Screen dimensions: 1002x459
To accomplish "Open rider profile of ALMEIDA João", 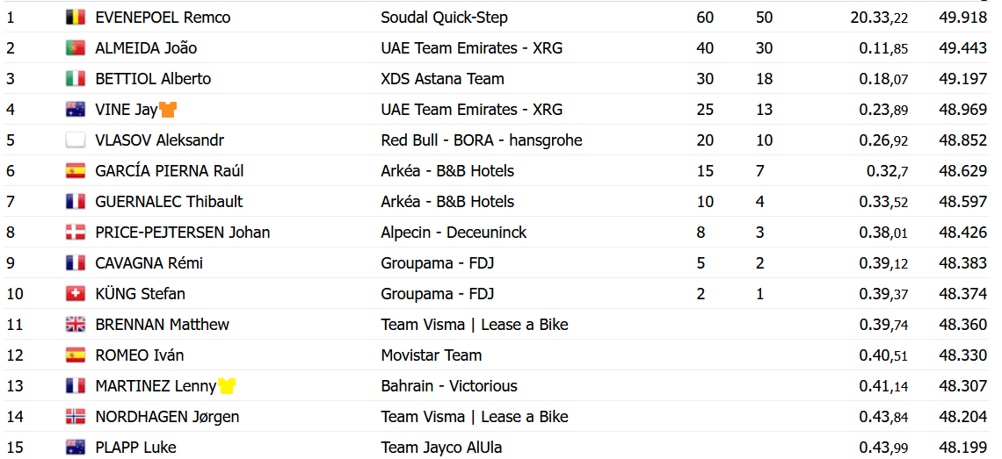I will pos(146,48).
